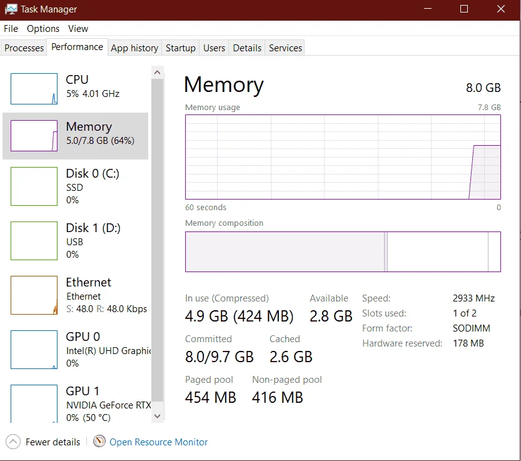Screen dimensions: 521x461
Task: Select the Performance tab
Action: (77, 47)
